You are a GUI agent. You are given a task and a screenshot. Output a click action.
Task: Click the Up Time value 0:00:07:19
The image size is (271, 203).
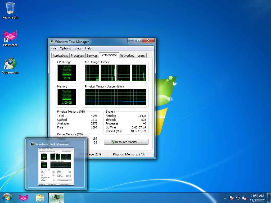tap(139, 127)
